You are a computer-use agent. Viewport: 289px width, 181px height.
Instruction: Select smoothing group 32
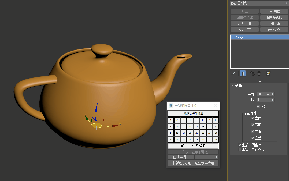[216, 139]
